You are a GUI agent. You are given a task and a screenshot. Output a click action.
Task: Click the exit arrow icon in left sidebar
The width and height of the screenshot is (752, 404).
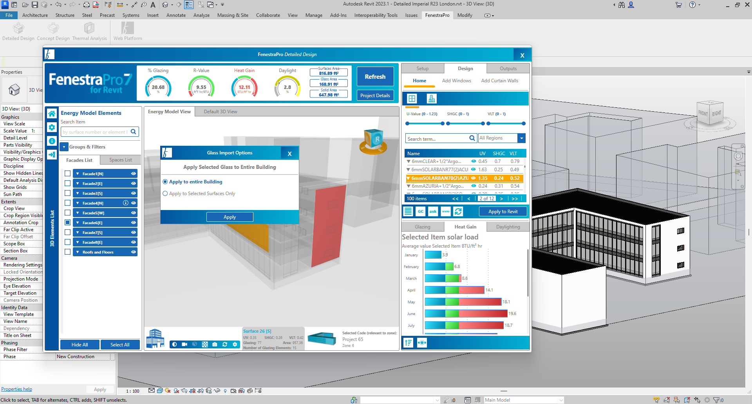[52, 154]
